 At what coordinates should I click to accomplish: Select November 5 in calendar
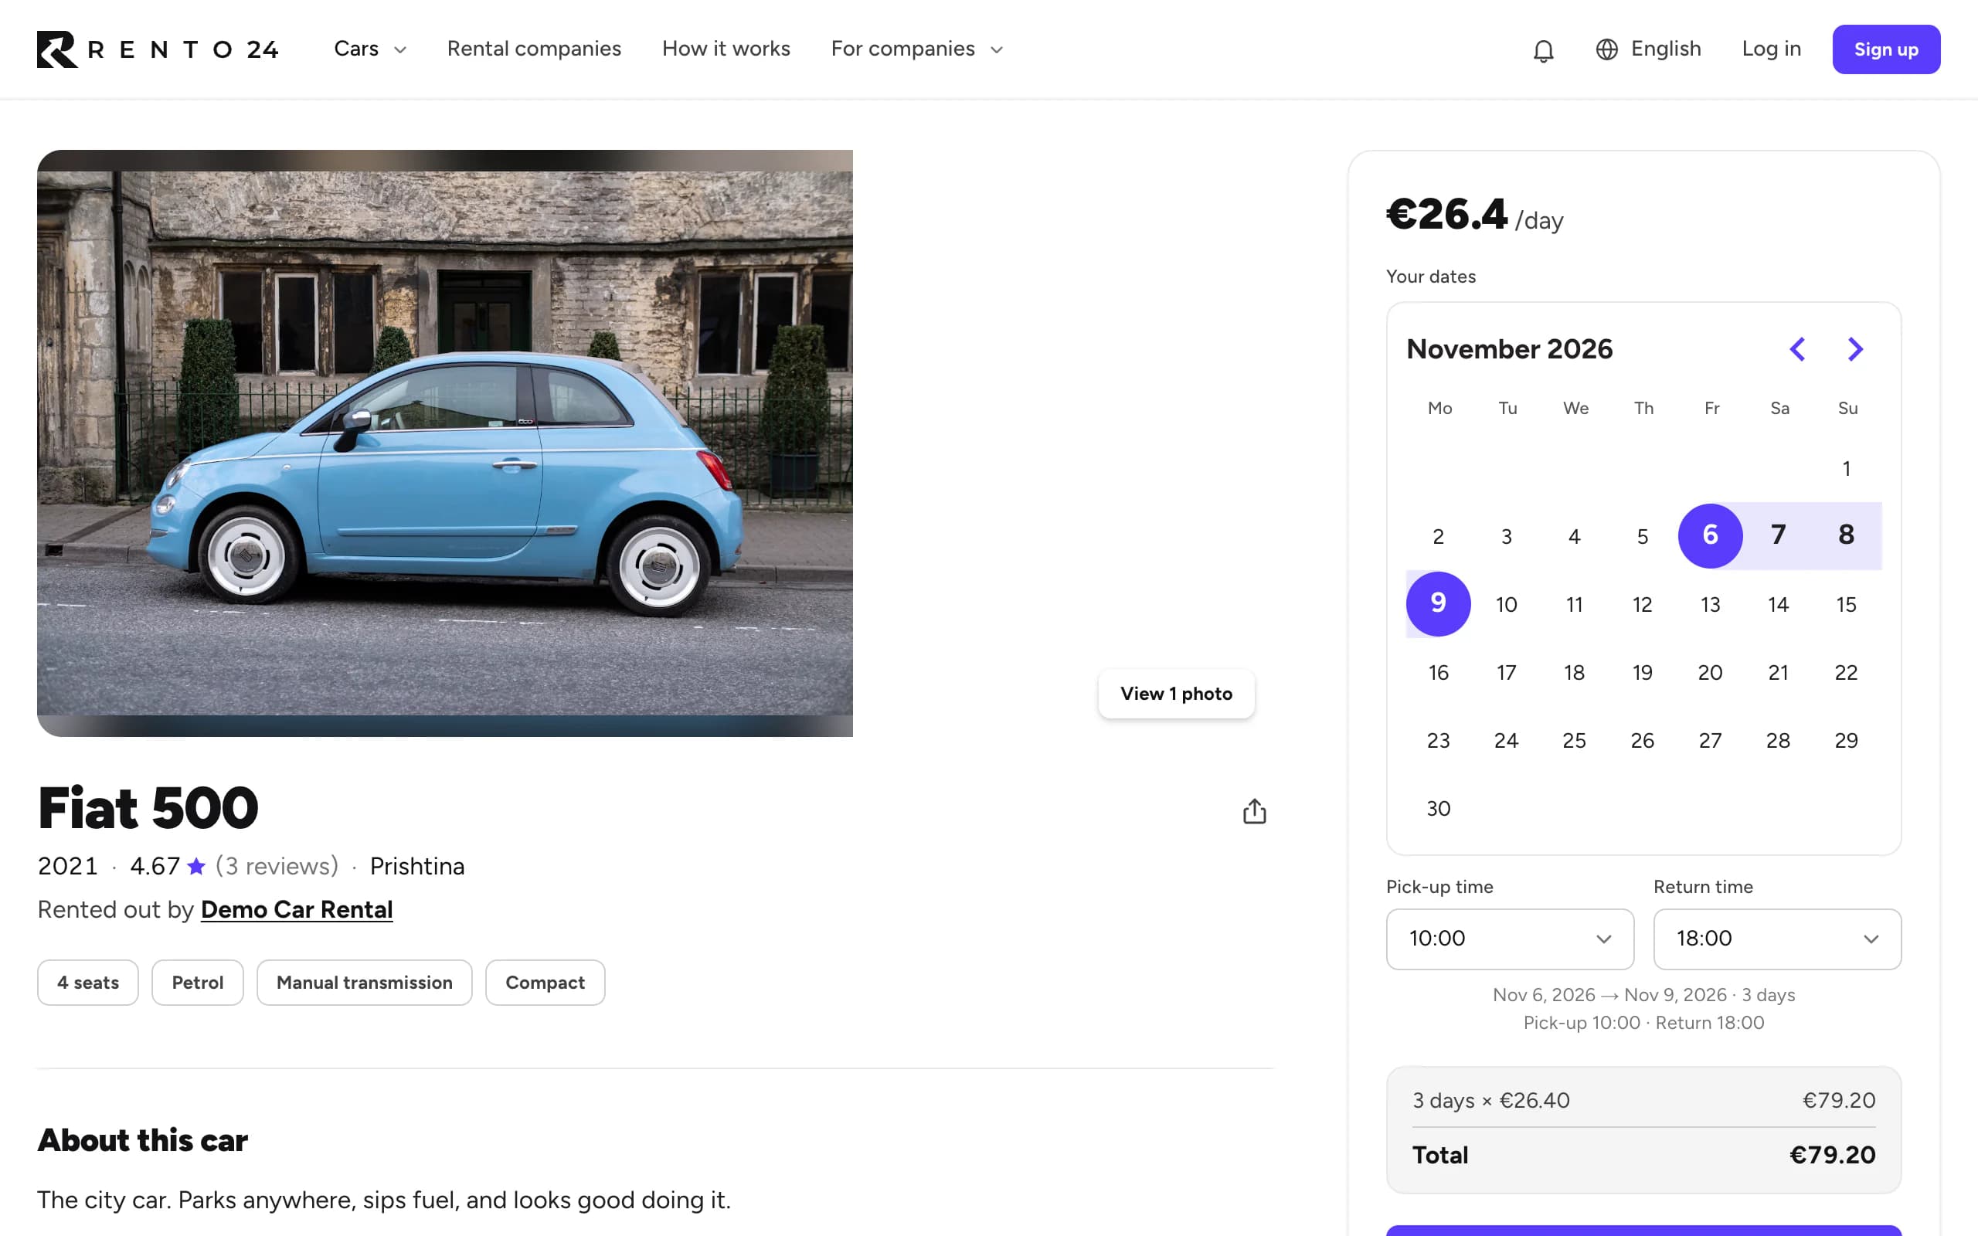pyautogui.click(x=1642, y=536)
